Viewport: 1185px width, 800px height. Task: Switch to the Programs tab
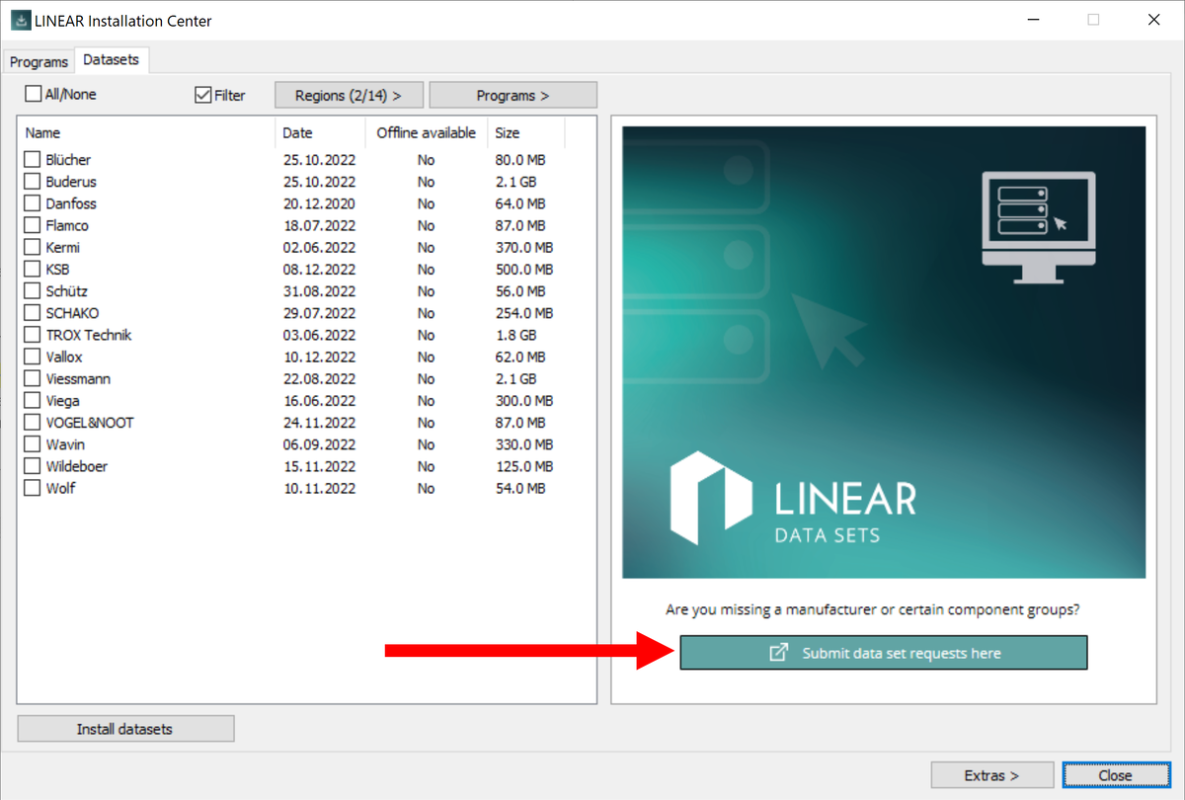(39, 61)
